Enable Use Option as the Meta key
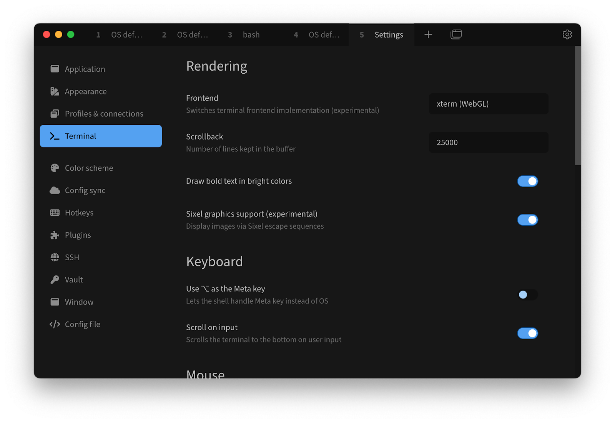The image size is (615, 423). (527, 295)
